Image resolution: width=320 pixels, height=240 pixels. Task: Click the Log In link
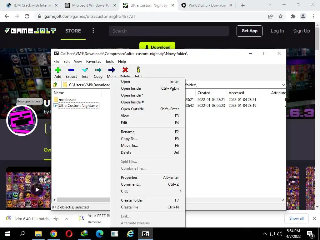coord(277,31)
